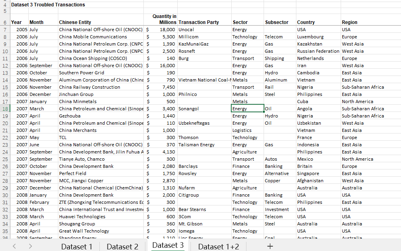Click the Region header cell

(x=371, y=20)
